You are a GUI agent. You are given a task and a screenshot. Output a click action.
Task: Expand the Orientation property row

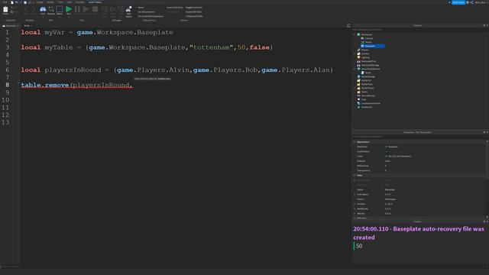tap(355, 195)
